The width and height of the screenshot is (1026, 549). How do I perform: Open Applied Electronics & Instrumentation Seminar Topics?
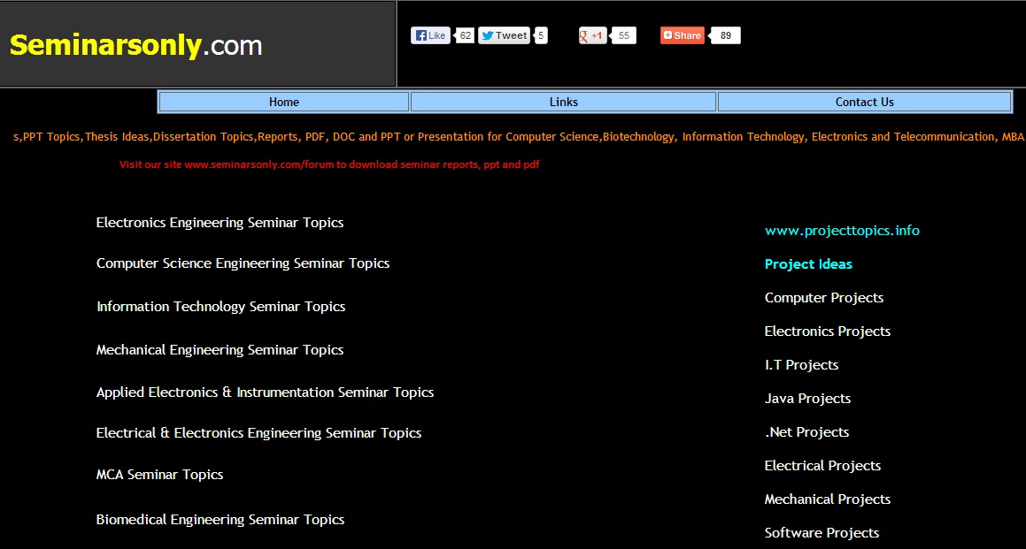coord(265,393)
